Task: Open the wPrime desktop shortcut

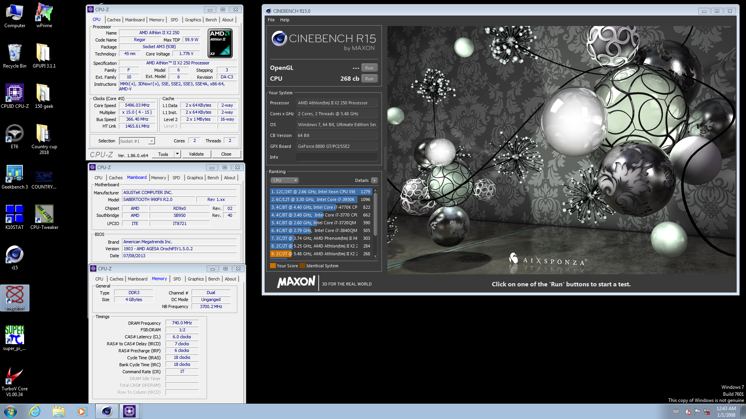Action: pos(44,16)
